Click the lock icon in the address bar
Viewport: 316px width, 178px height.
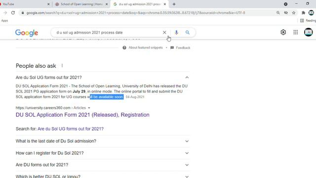pos(23,13)
